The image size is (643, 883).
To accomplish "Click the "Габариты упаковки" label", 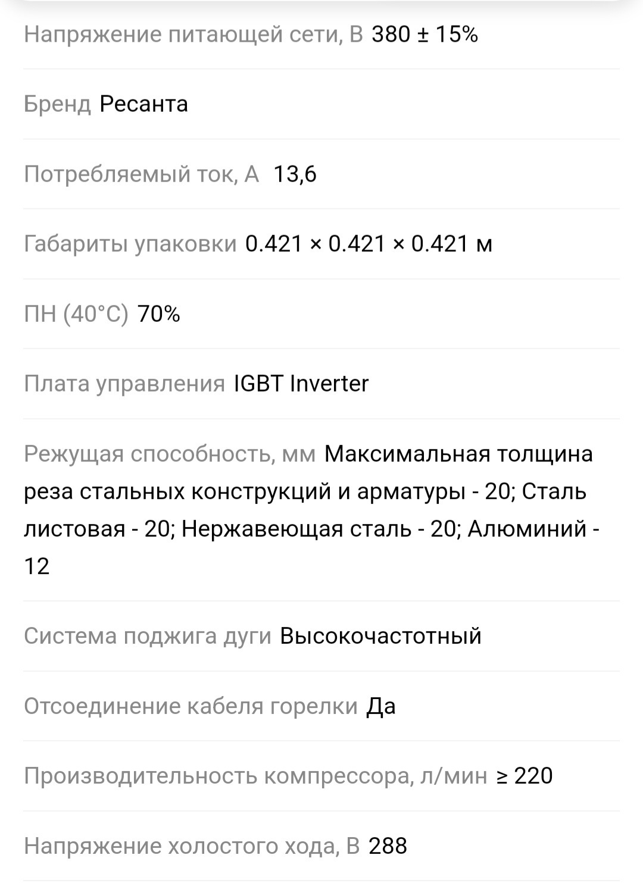I will pyautogui.click(x=130, y=244).
